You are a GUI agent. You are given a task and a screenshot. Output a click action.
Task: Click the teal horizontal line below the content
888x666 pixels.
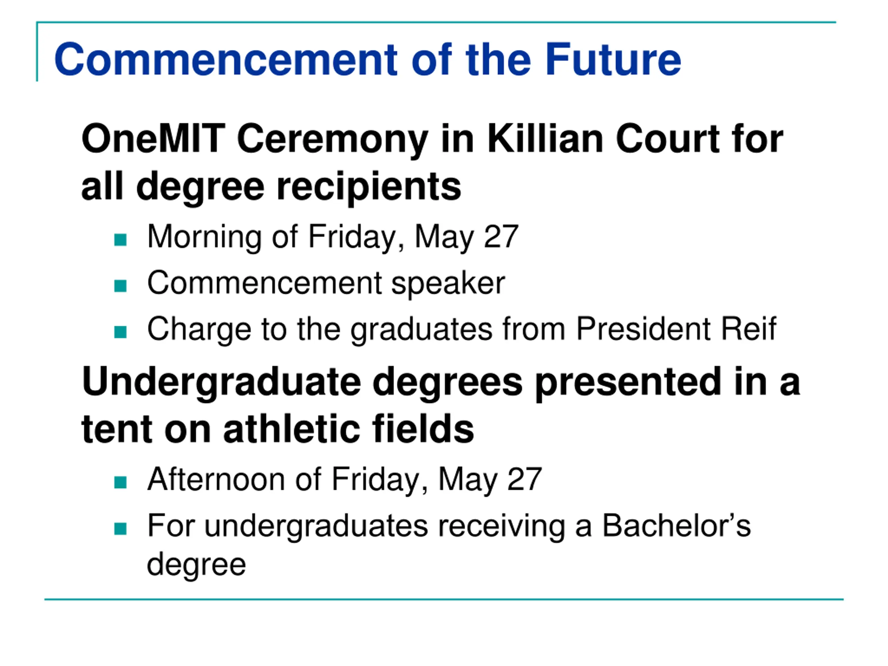pos(444,600)
